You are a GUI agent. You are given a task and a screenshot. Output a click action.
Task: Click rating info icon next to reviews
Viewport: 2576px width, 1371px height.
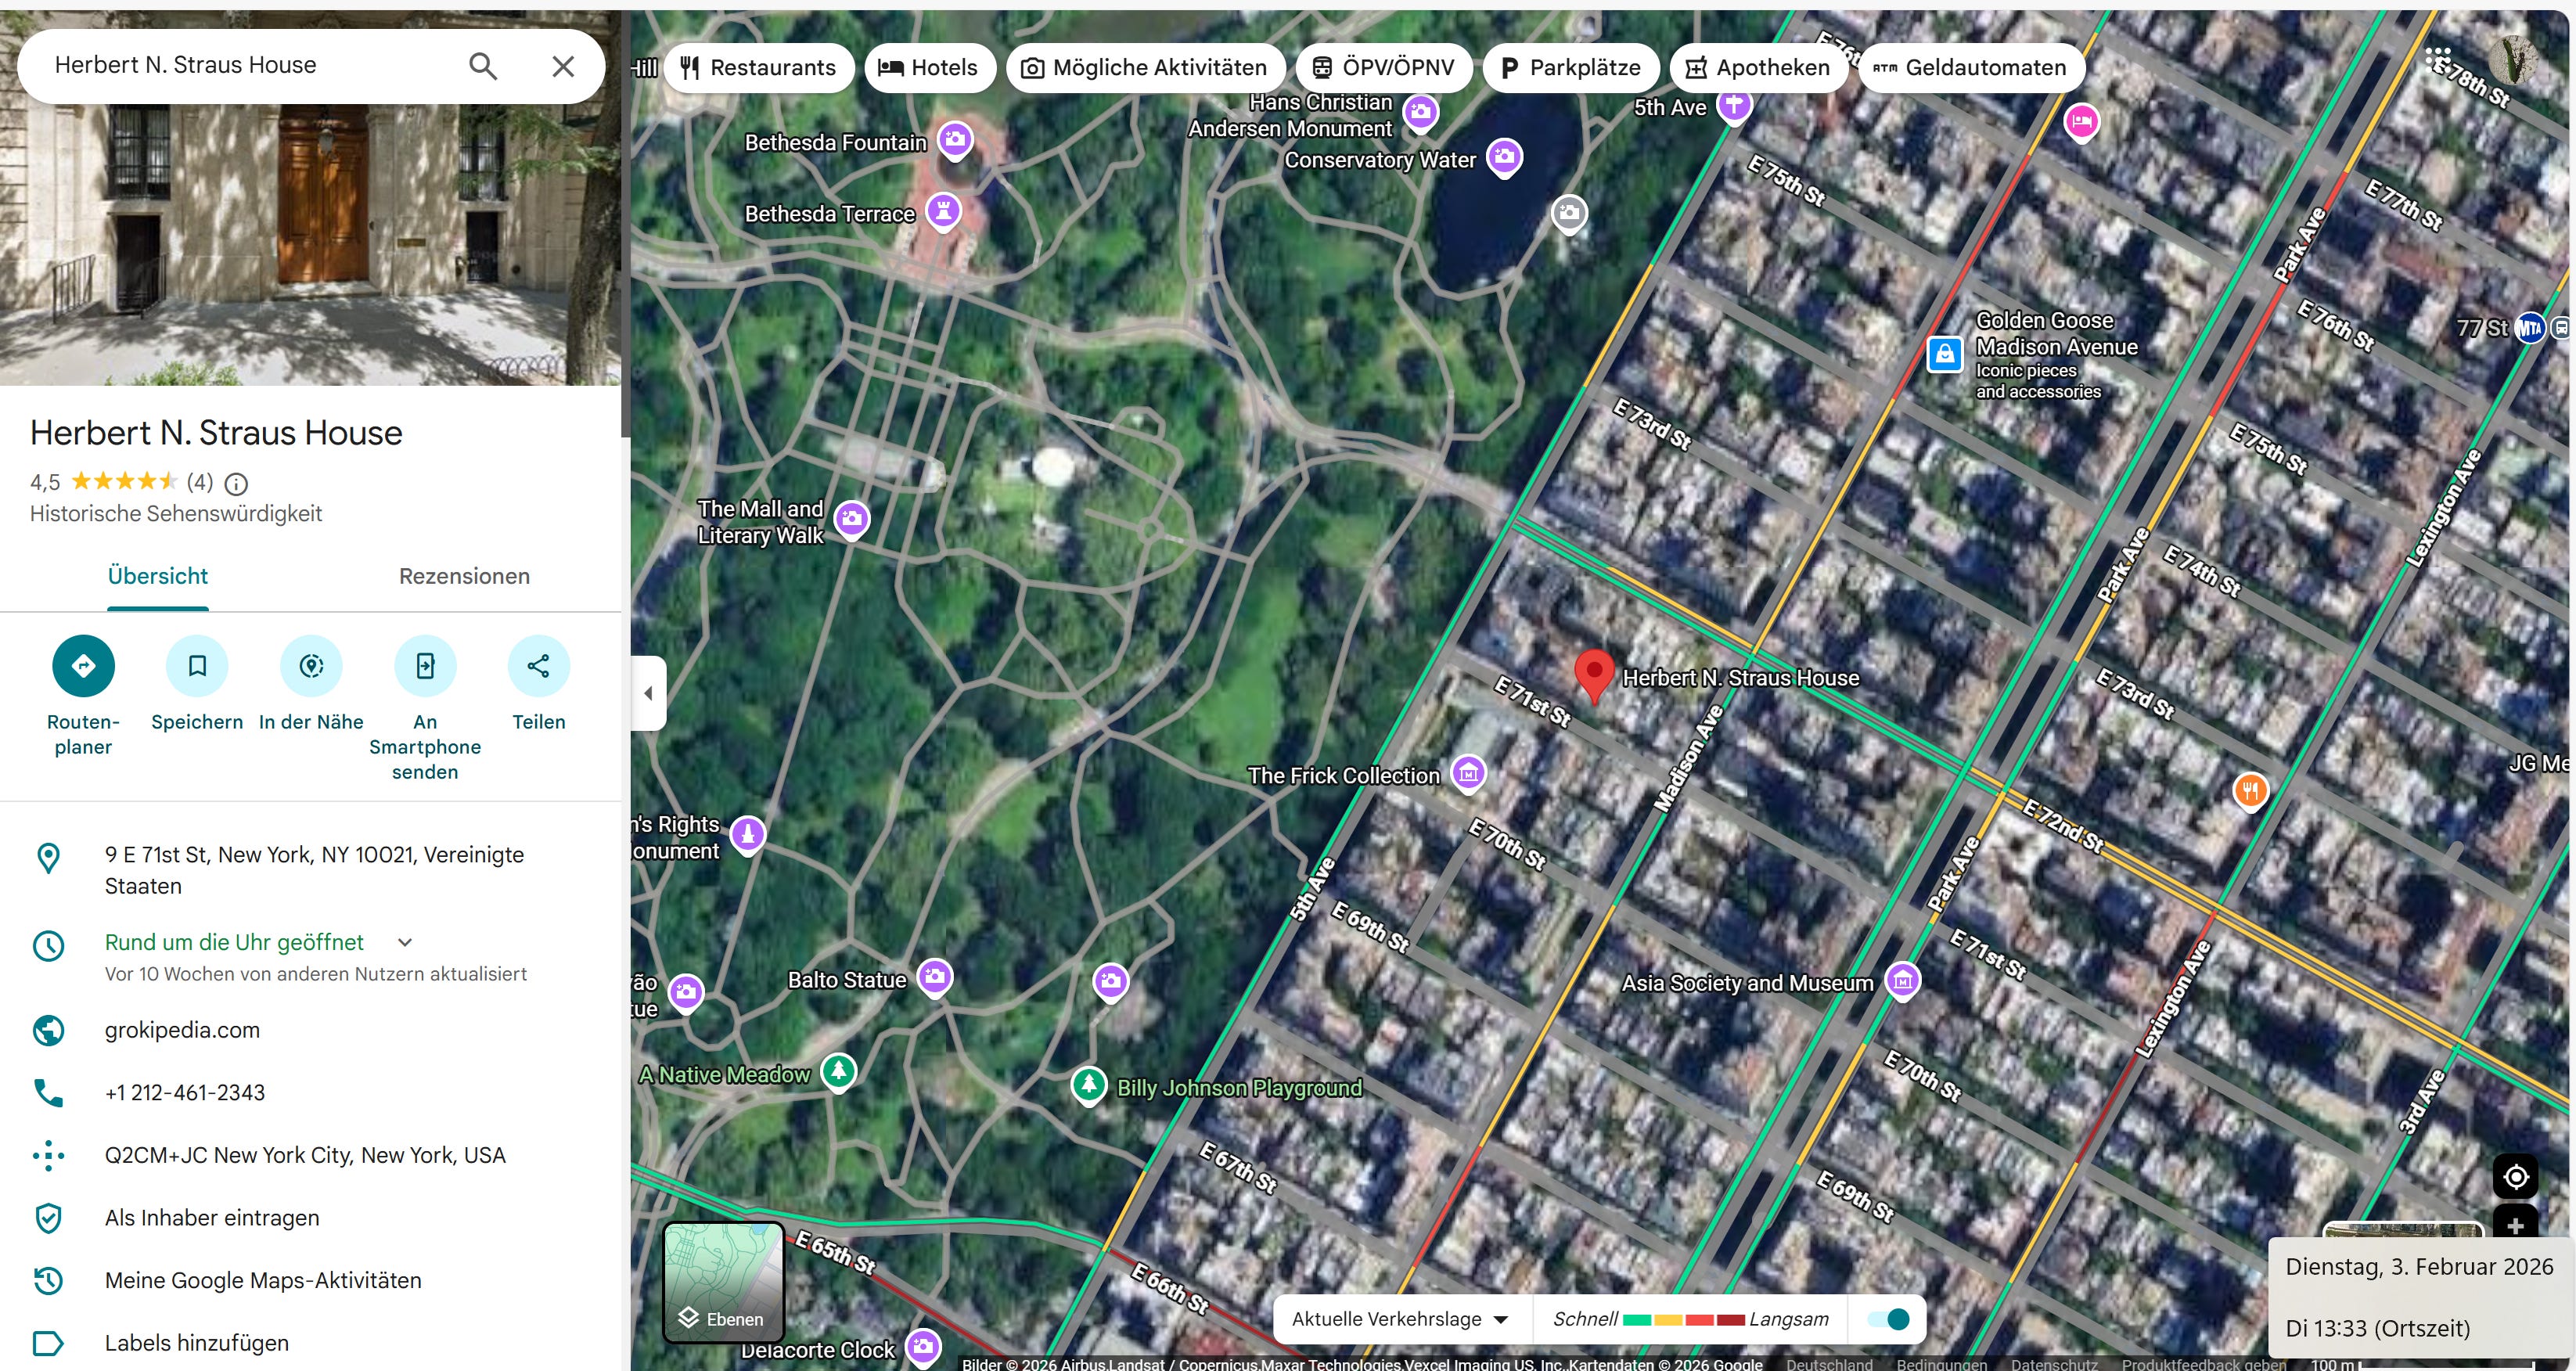(x=236, y=484)
